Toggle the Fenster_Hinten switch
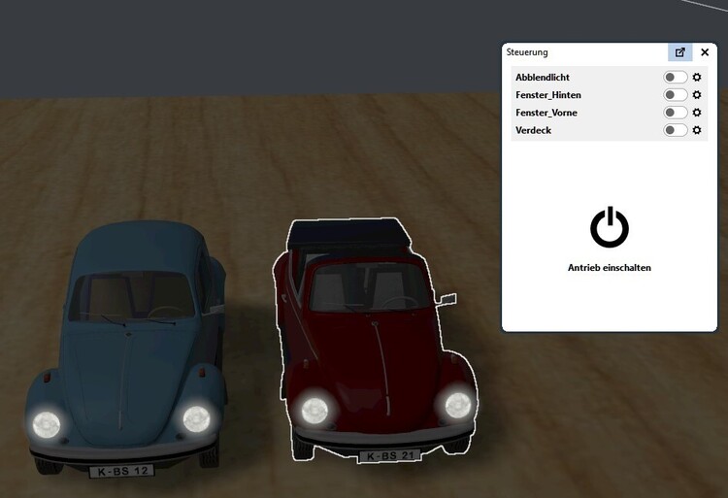The image size is (728, 498). click(x=675, y=95)
